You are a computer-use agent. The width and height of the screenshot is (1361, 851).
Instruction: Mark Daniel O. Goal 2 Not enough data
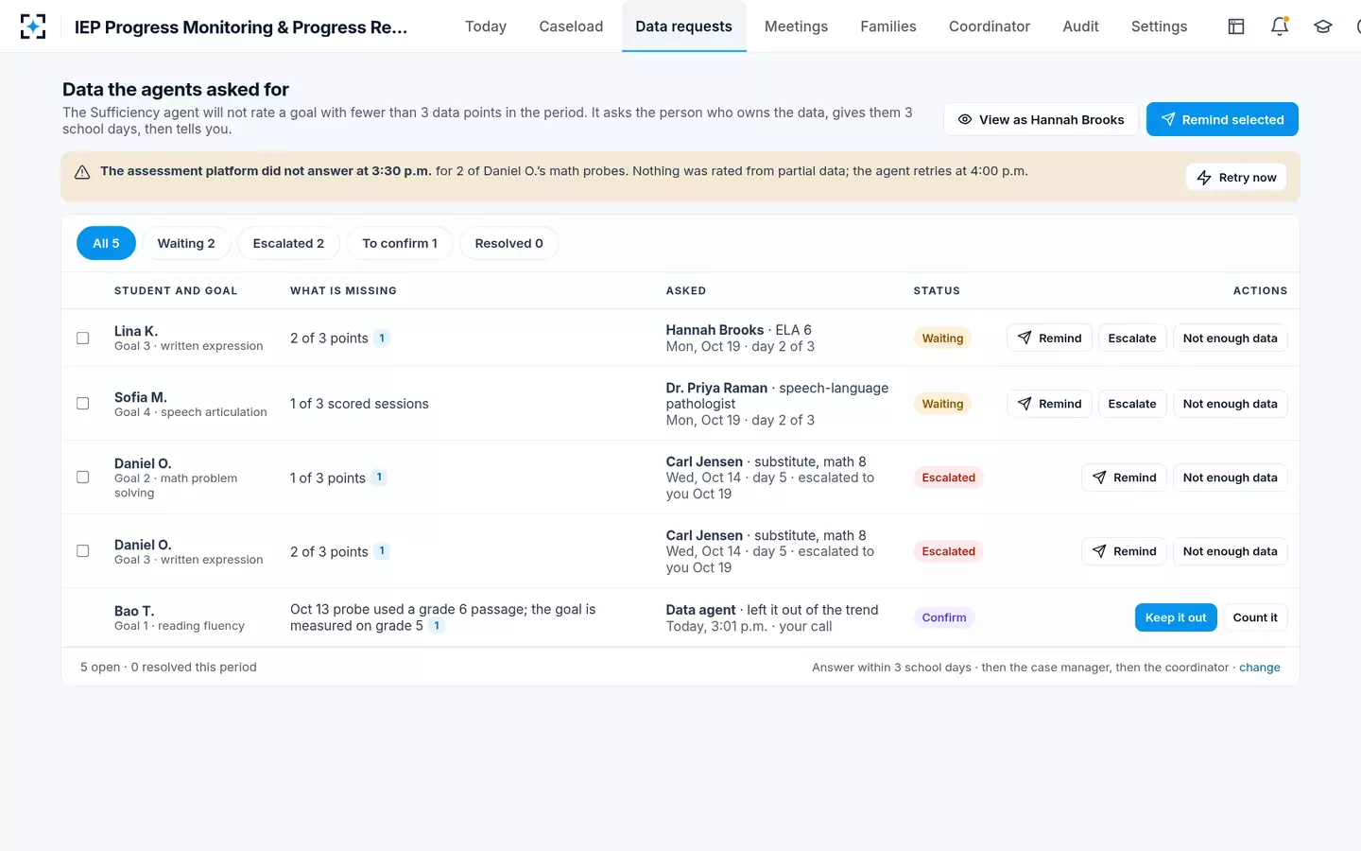point(1230,478)
